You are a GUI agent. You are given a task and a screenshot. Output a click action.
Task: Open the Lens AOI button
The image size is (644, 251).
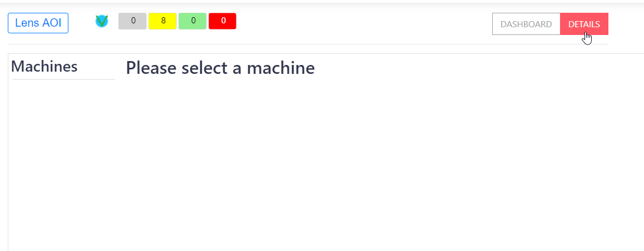click(x=38, y=23)
